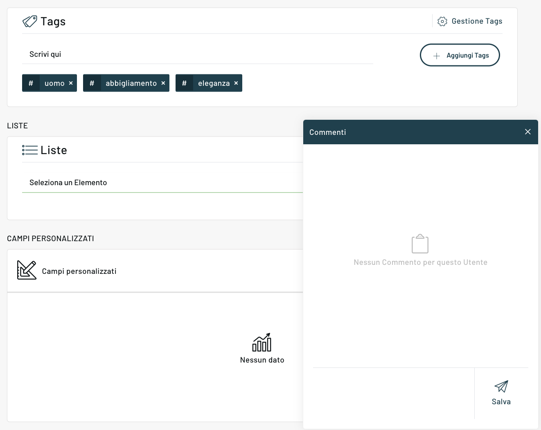The image size is (541, 430).
Task: Close the Commenti panel
Action: [x=528, y=132]
